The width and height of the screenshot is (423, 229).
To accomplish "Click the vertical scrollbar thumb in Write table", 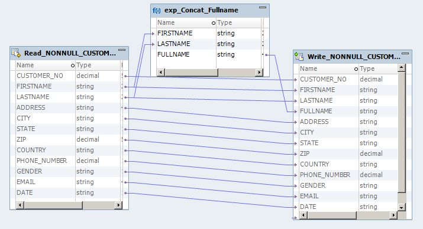I will pyautogui.click(x=402, y=132).
